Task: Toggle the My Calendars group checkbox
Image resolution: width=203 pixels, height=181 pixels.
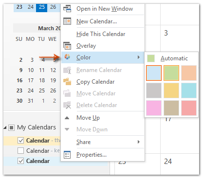Action: click(x=11, y=127)
